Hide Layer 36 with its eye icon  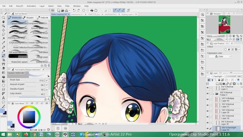[x=208, y=123]
